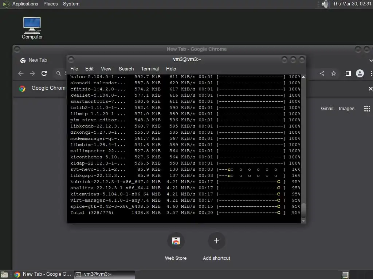Open Chrome side panel
The height and width of the screenshot is (279, 373).
coord(348,73)
